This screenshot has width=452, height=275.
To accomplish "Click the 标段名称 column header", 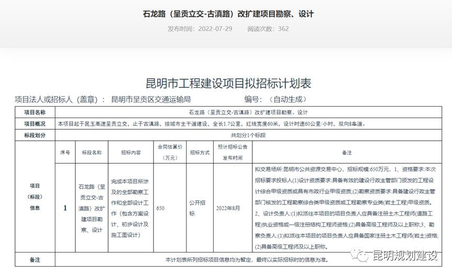I will [x=91, y=153].
